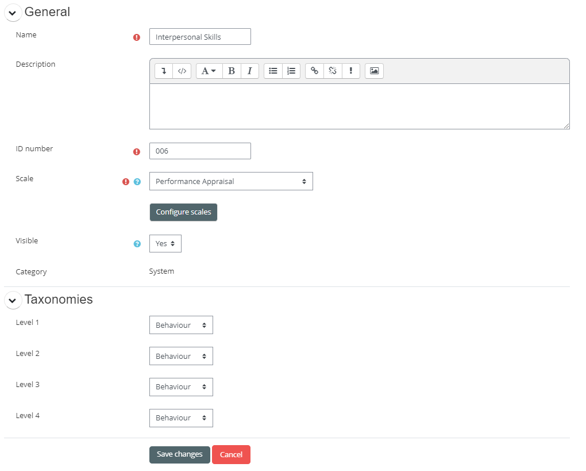Toggle the editor toolbar expand button
Screen dimensions: 586x471
[164, 71]
